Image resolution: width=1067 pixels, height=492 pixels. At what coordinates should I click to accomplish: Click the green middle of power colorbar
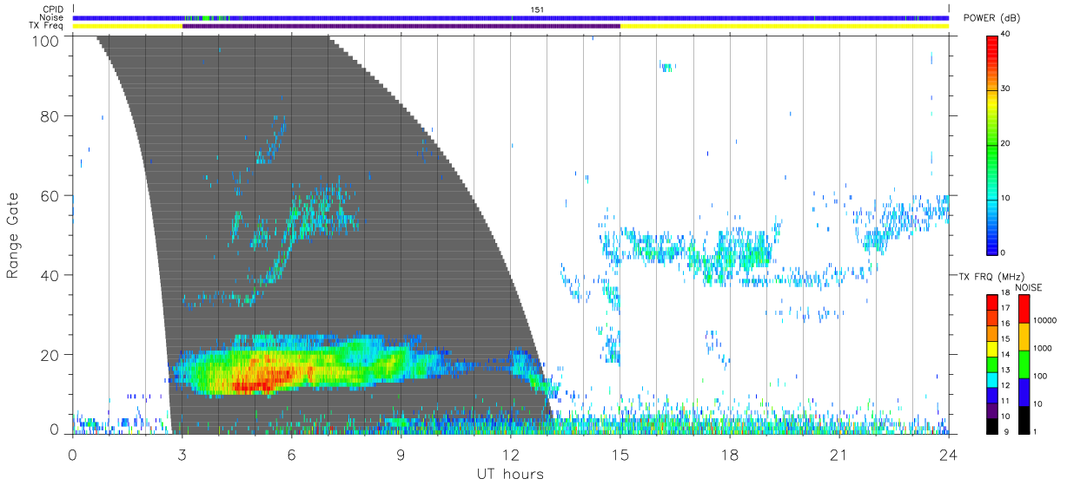pos(992,145)
